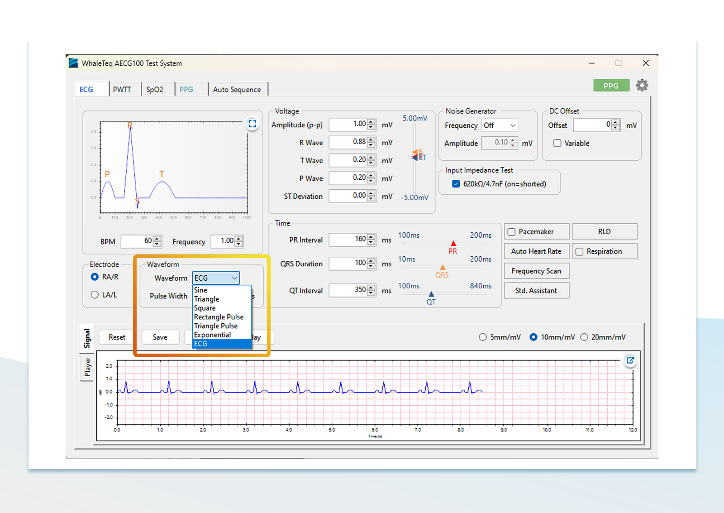
Task: Click the P Wave value field
Action: pos(348,178)
